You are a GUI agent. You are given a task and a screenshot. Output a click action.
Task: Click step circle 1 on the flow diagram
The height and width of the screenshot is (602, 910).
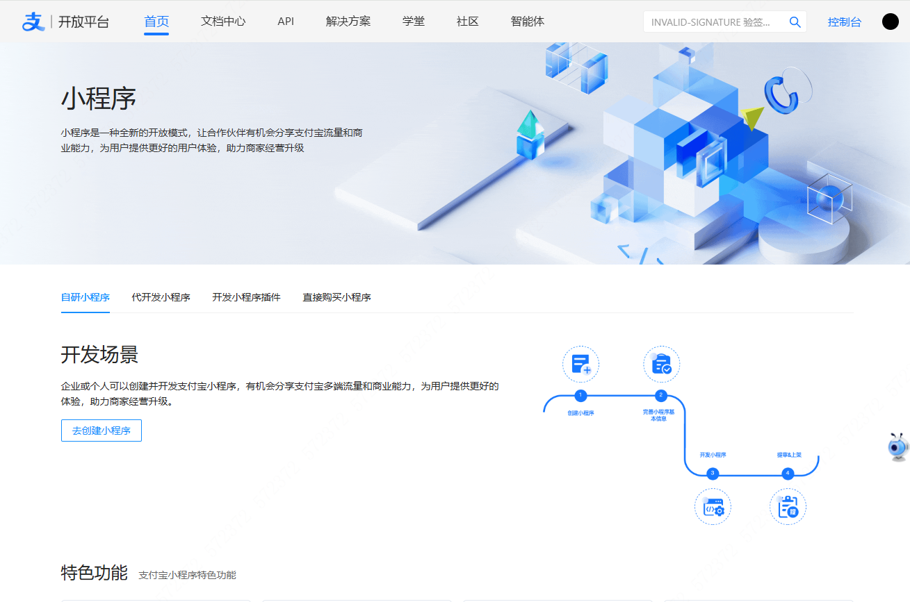click(580, 396)
